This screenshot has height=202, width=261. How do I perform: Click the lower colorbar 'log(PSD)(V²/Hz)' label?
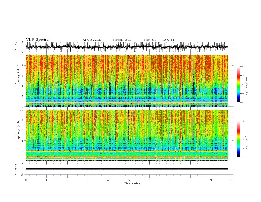[x=247, y=141]
